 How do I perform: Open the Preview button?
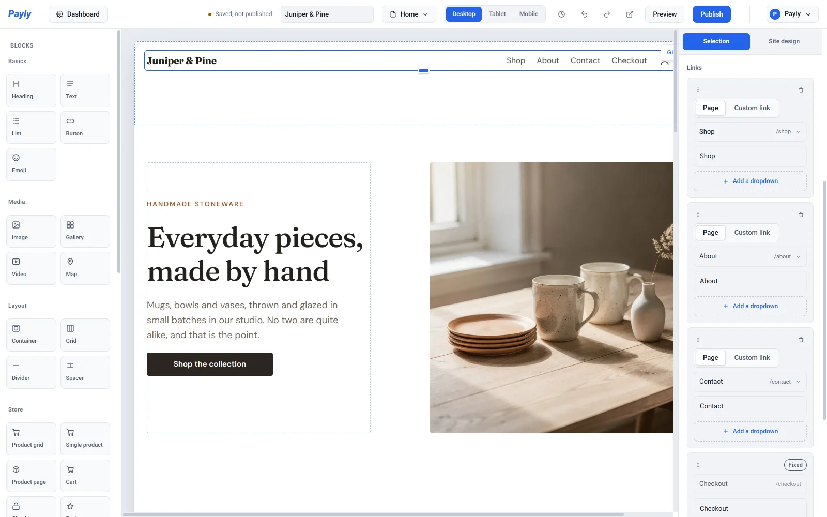click(664, 14)
